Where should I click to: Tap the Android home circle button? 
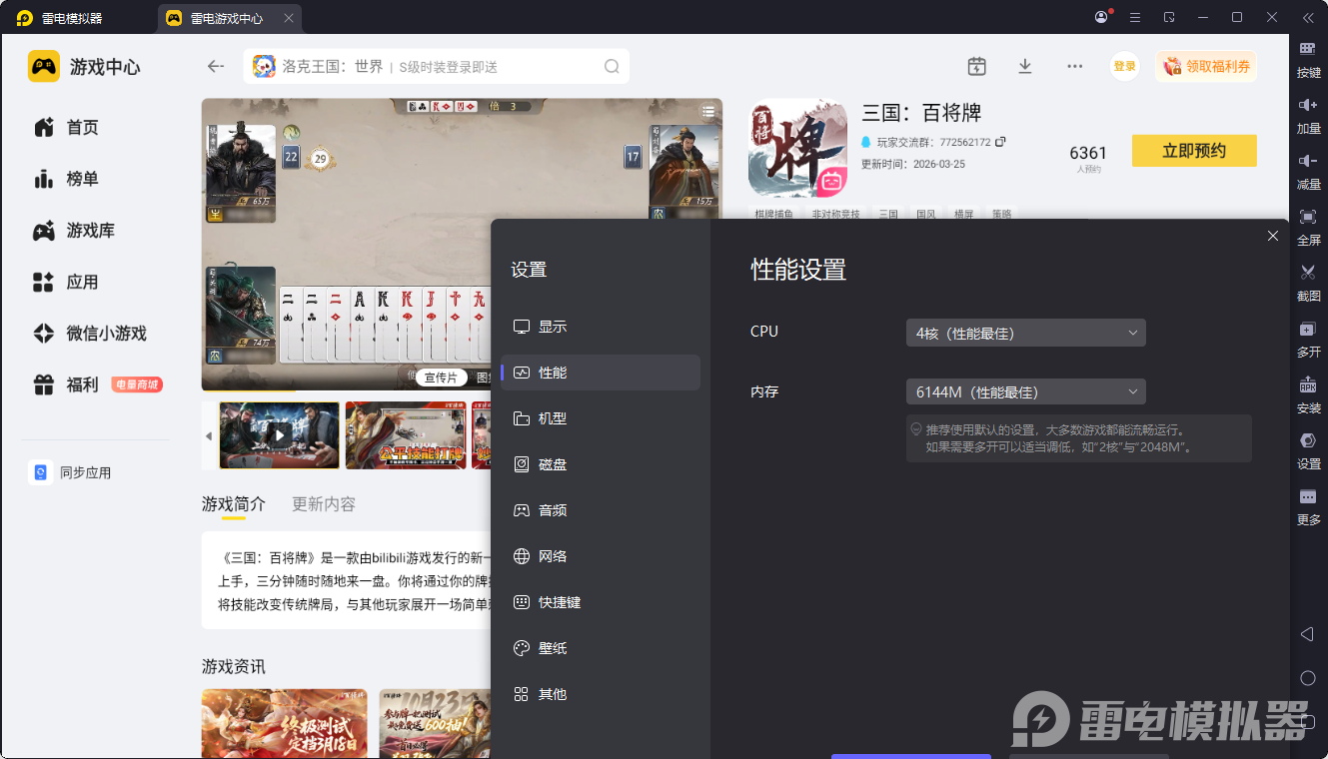1307,678
